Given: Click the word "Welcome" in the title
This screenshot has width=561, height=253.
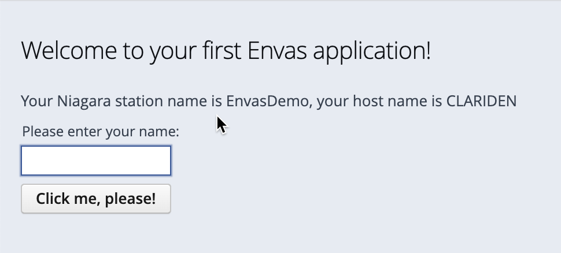Looking at the screenshot, I should [x=69, y=50].
